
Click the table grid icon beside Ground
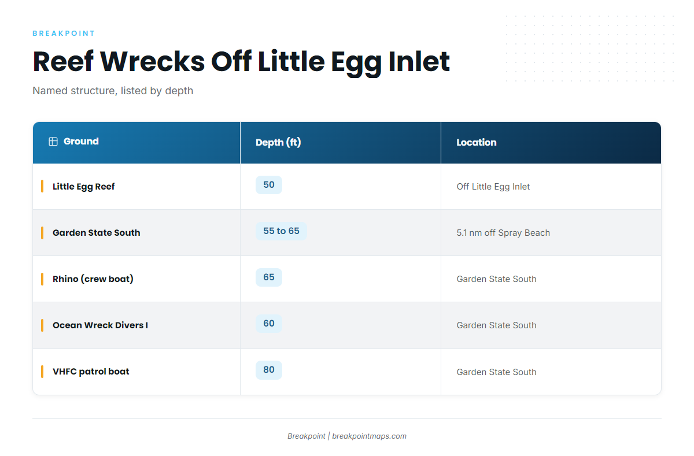pyautogui.click(x=53, y=142)
